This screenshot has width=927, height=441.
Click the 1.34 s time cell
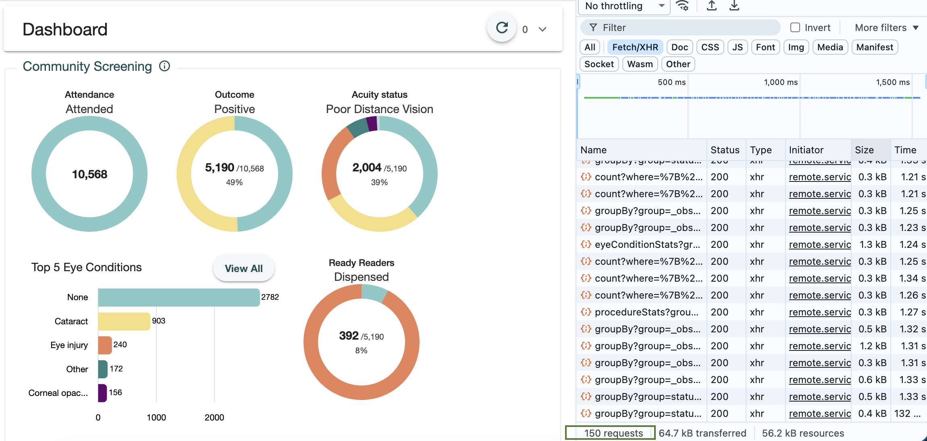(909, 278)
